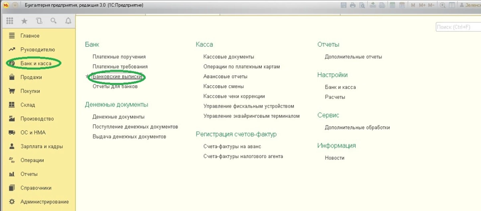This screenshot has width=481, height=211.
Task: Click the M+ memory add button
Action: [422, 5]
